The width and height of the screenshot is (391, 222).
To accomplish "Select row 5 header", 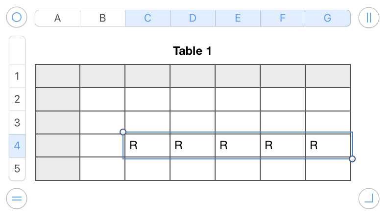I will [x=17, y=169].
